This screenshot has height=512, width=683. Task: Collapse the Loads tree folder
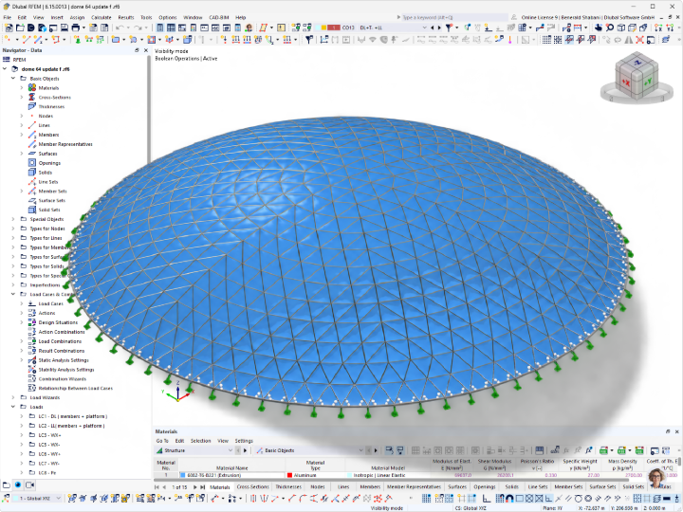click(13, 407)
